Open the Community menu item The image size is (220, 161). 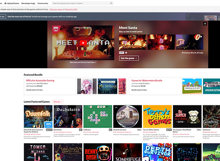coord(43,3)
